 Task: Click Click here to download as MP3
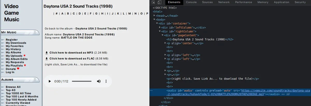(71, 52)
